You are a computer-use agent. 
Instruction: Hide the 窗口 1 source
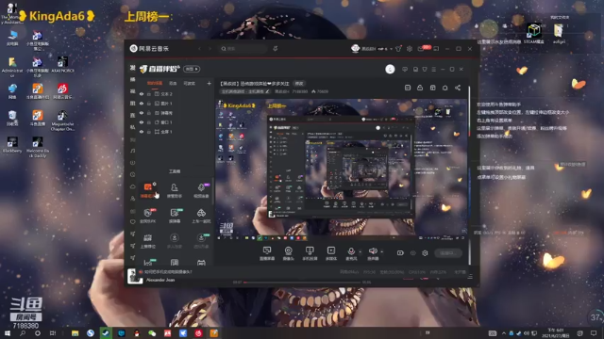click(142, 122)
